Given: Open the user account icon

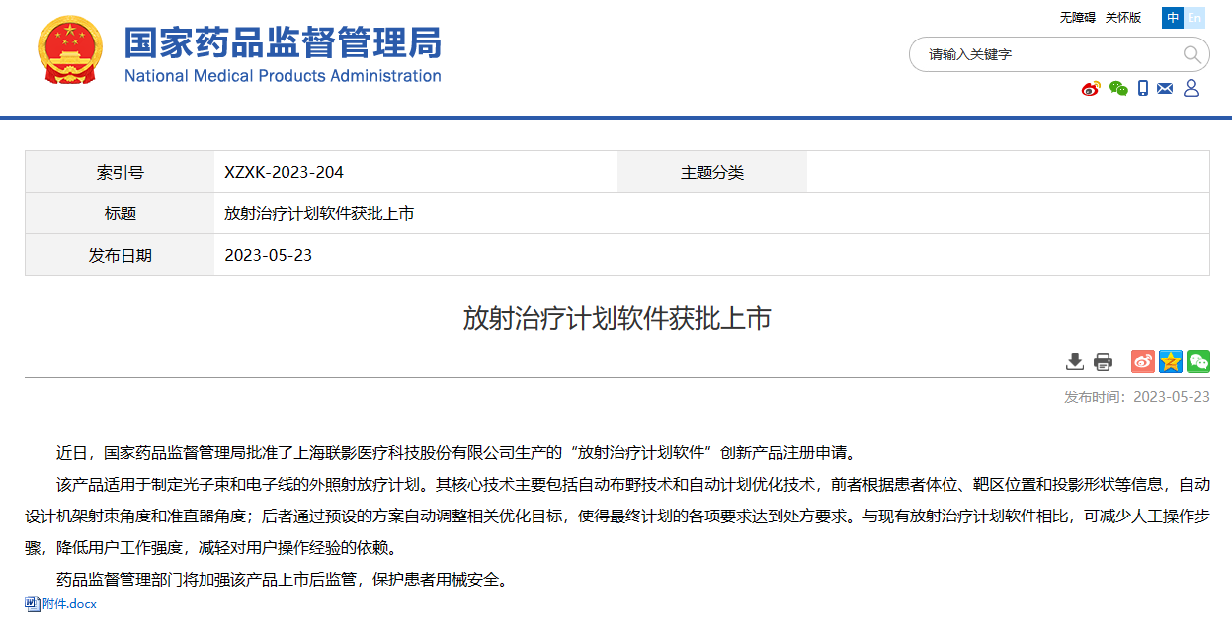Looking at the screenshot, I should pyautogui.click(x=1191, y=89).
